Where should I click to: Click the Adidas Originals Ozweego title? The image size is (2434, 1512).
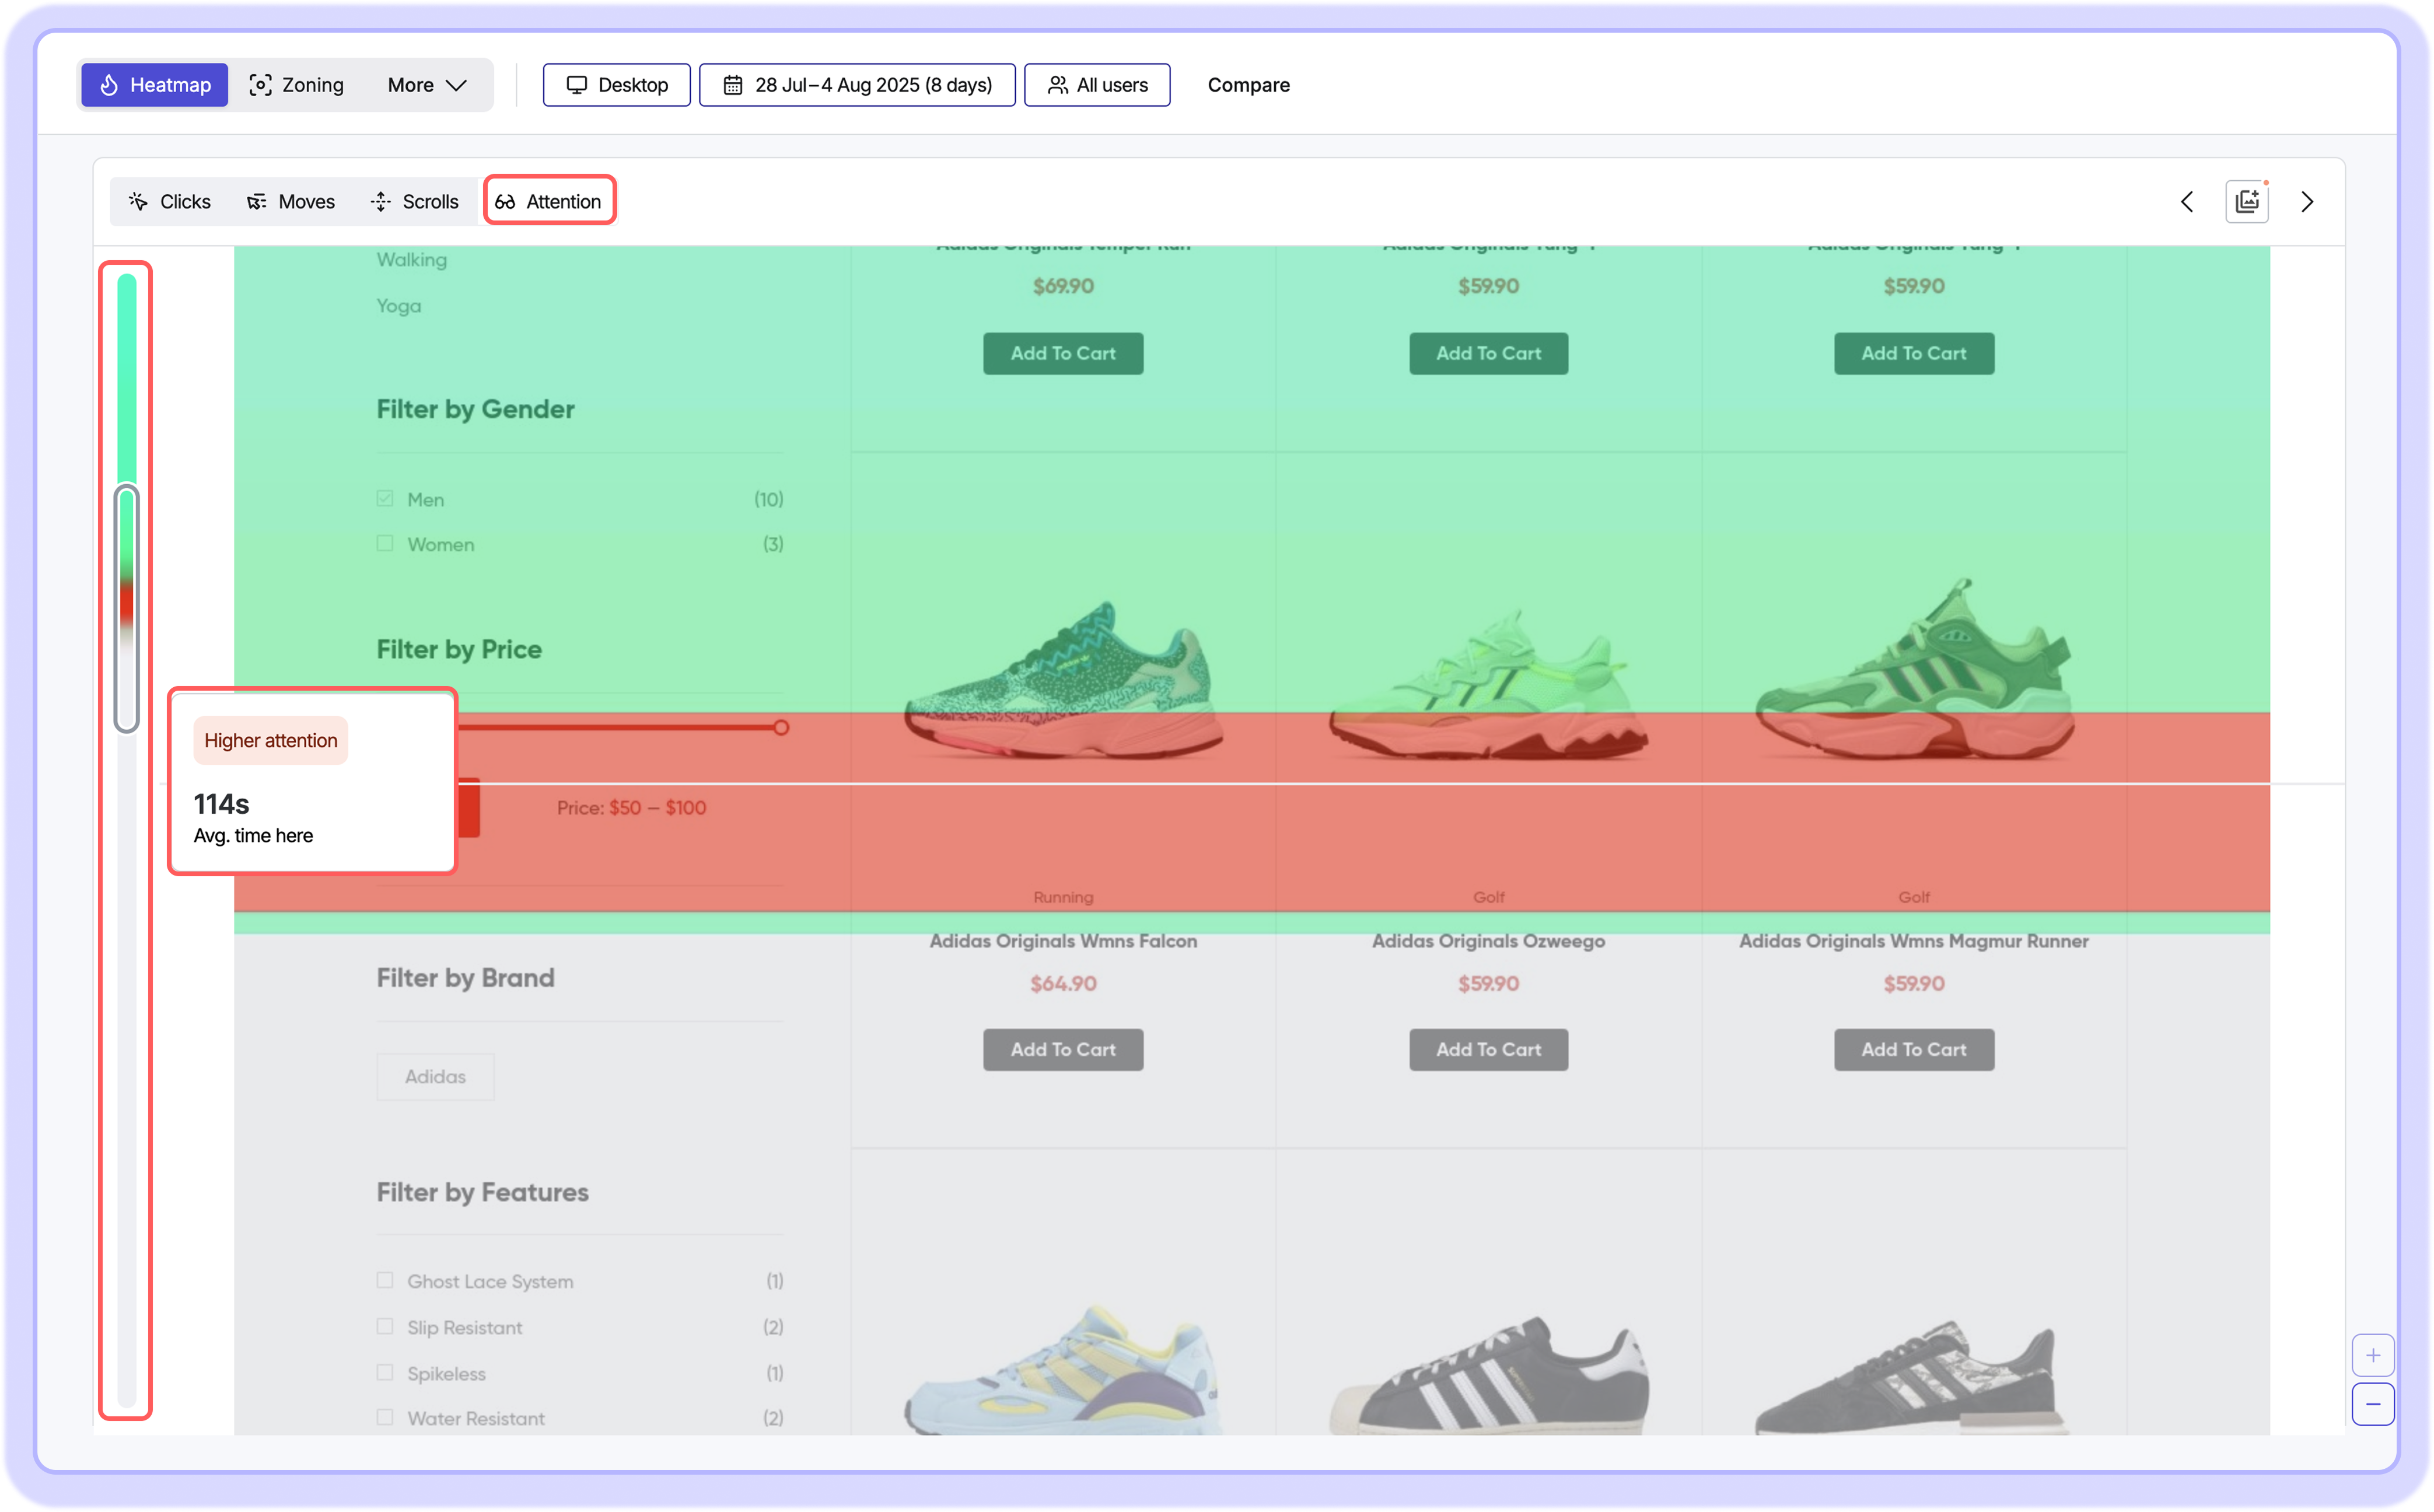[x=1488, y=941]
